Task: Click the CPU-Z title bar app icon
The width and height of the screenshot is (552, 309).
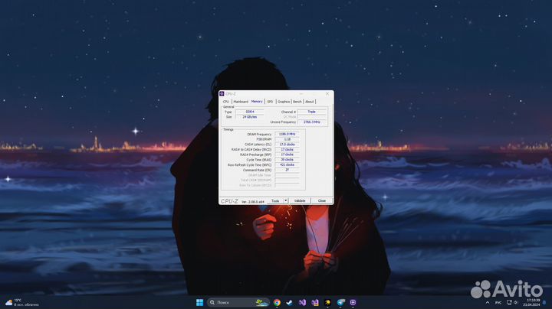Action: [222, 94]
